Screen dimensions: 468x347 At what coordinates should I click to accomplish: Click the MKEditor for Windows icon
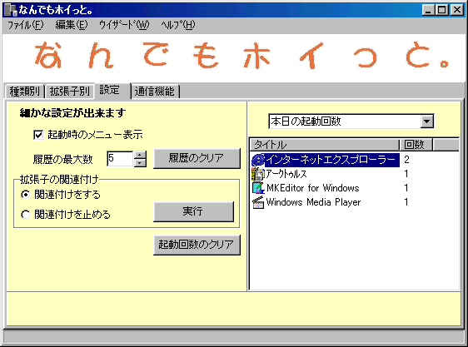258,188
